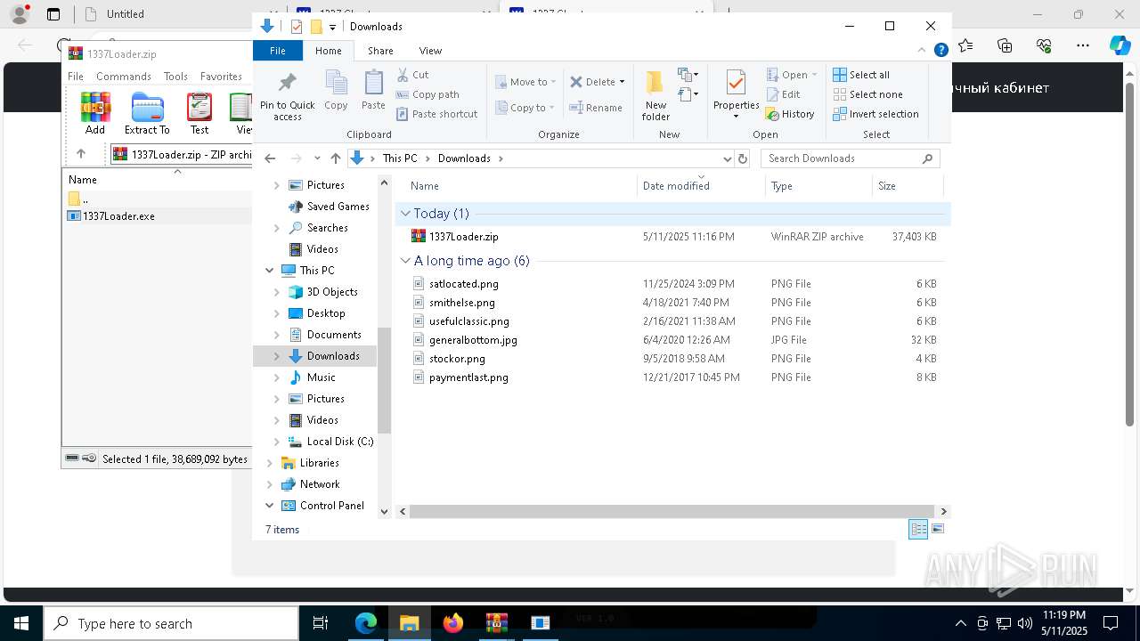1140x641 pixels.
Task: Click Select none in ribbon
Action: [868, 94]
